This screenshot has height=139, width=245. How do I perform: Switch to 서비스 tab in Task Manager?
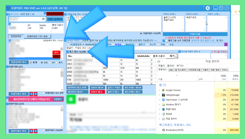(224, 70)
